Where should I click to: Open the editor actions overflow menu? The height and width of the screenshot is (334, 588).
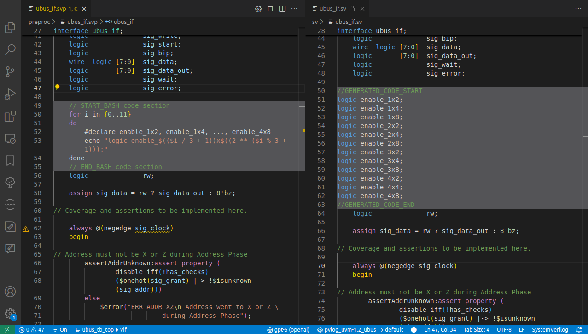click(x=294, y=8)
